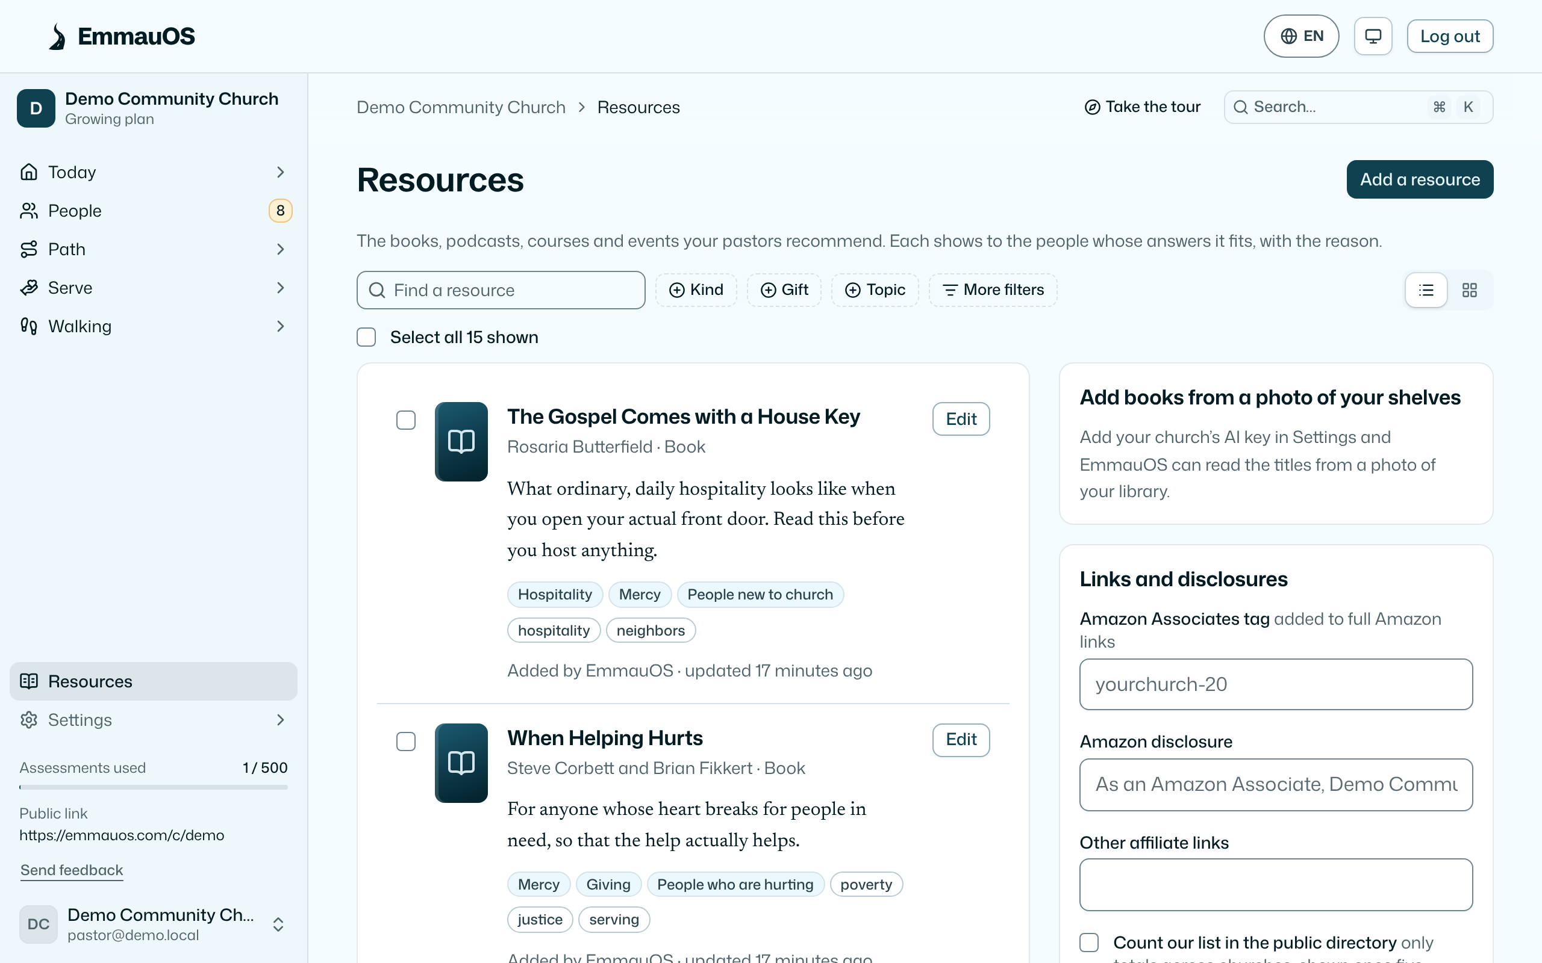Expand the Today chevron
Viewport: 1542px width, 963px height.
click(280, 172)
